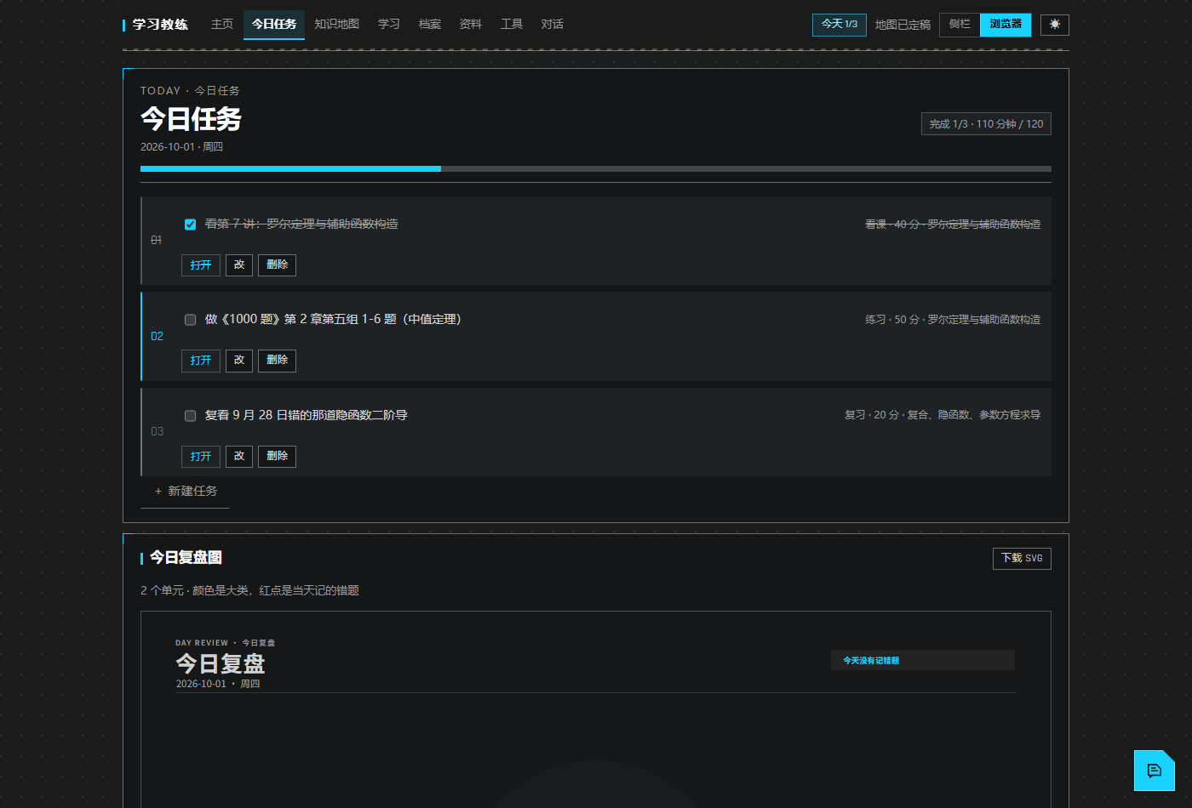This screenshot has height=808, width=1192.
Task: Click the 今日复盘图 section heading
Action: 186,558
